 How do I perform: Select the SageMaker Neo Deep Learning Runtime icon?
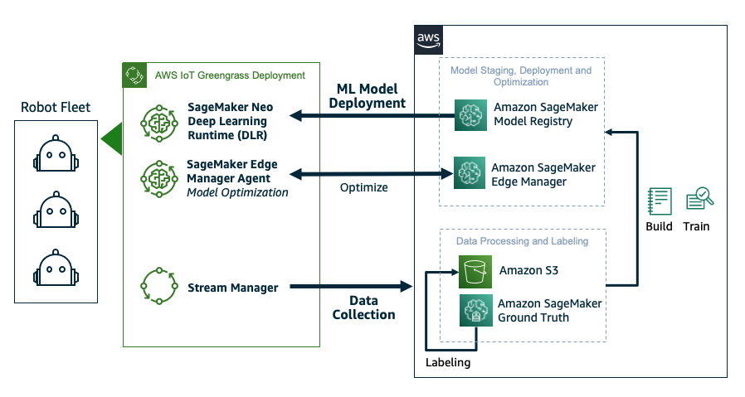click(x=159, y=123)
